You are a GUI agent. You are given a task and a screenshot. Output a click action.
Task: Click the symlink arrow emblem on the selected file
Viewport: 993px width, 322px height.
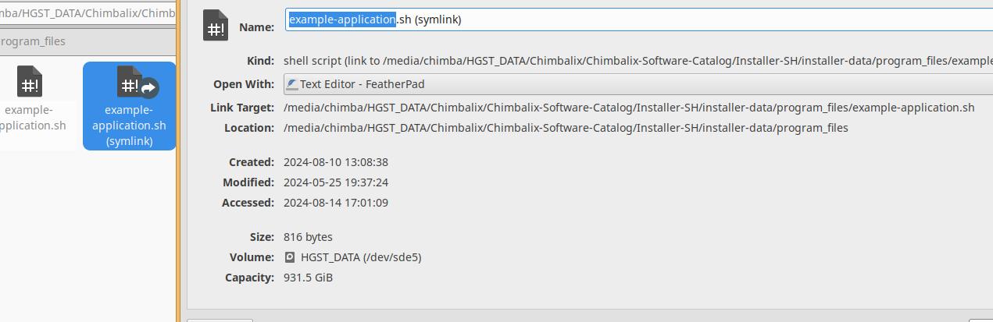(x=148, y=88)
